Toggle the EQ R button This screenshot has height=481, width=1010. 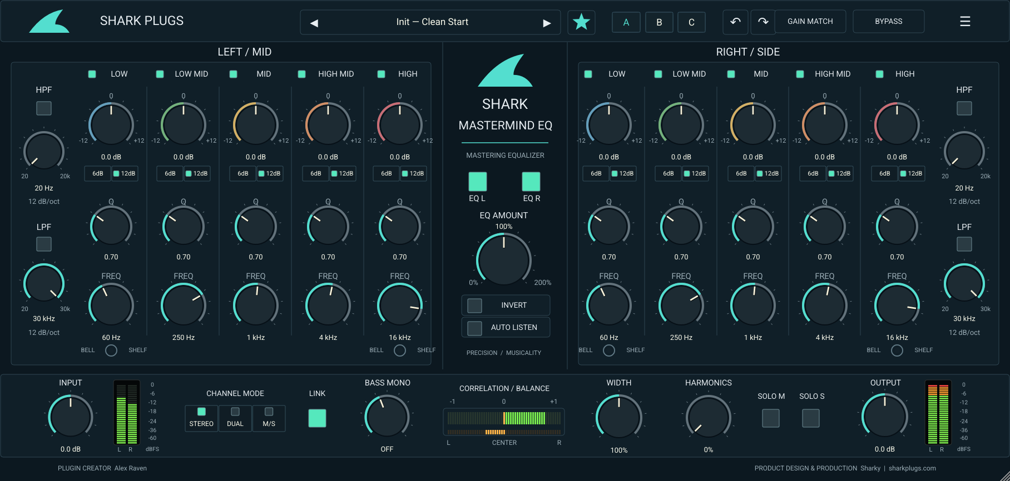531,182
